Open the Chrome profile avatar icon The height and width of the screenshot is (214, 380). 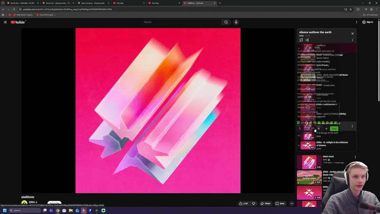coord(371,9)
